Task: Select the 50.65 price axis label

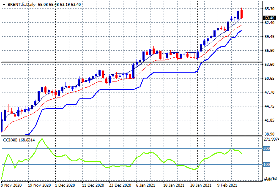Action: tap(269, 78)
